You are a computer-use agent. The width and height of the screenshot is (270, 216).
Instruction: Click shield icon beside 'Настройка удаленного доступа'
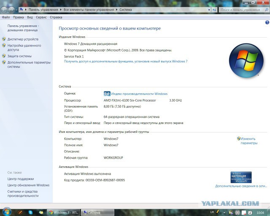4,45
